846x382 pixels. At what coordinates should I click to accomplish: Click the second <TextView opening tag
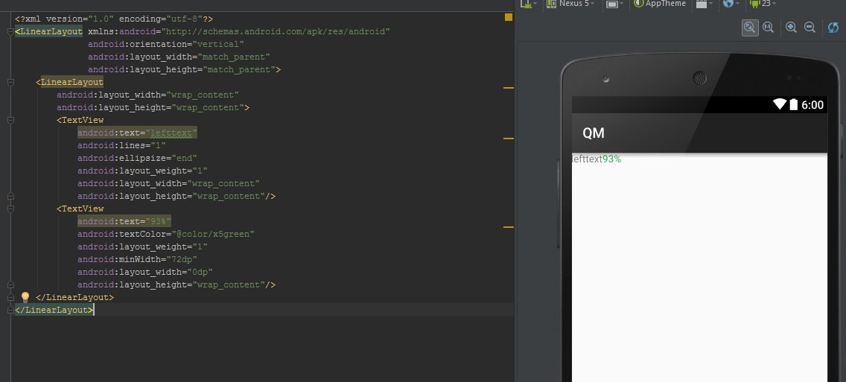[x=80, y=208]
